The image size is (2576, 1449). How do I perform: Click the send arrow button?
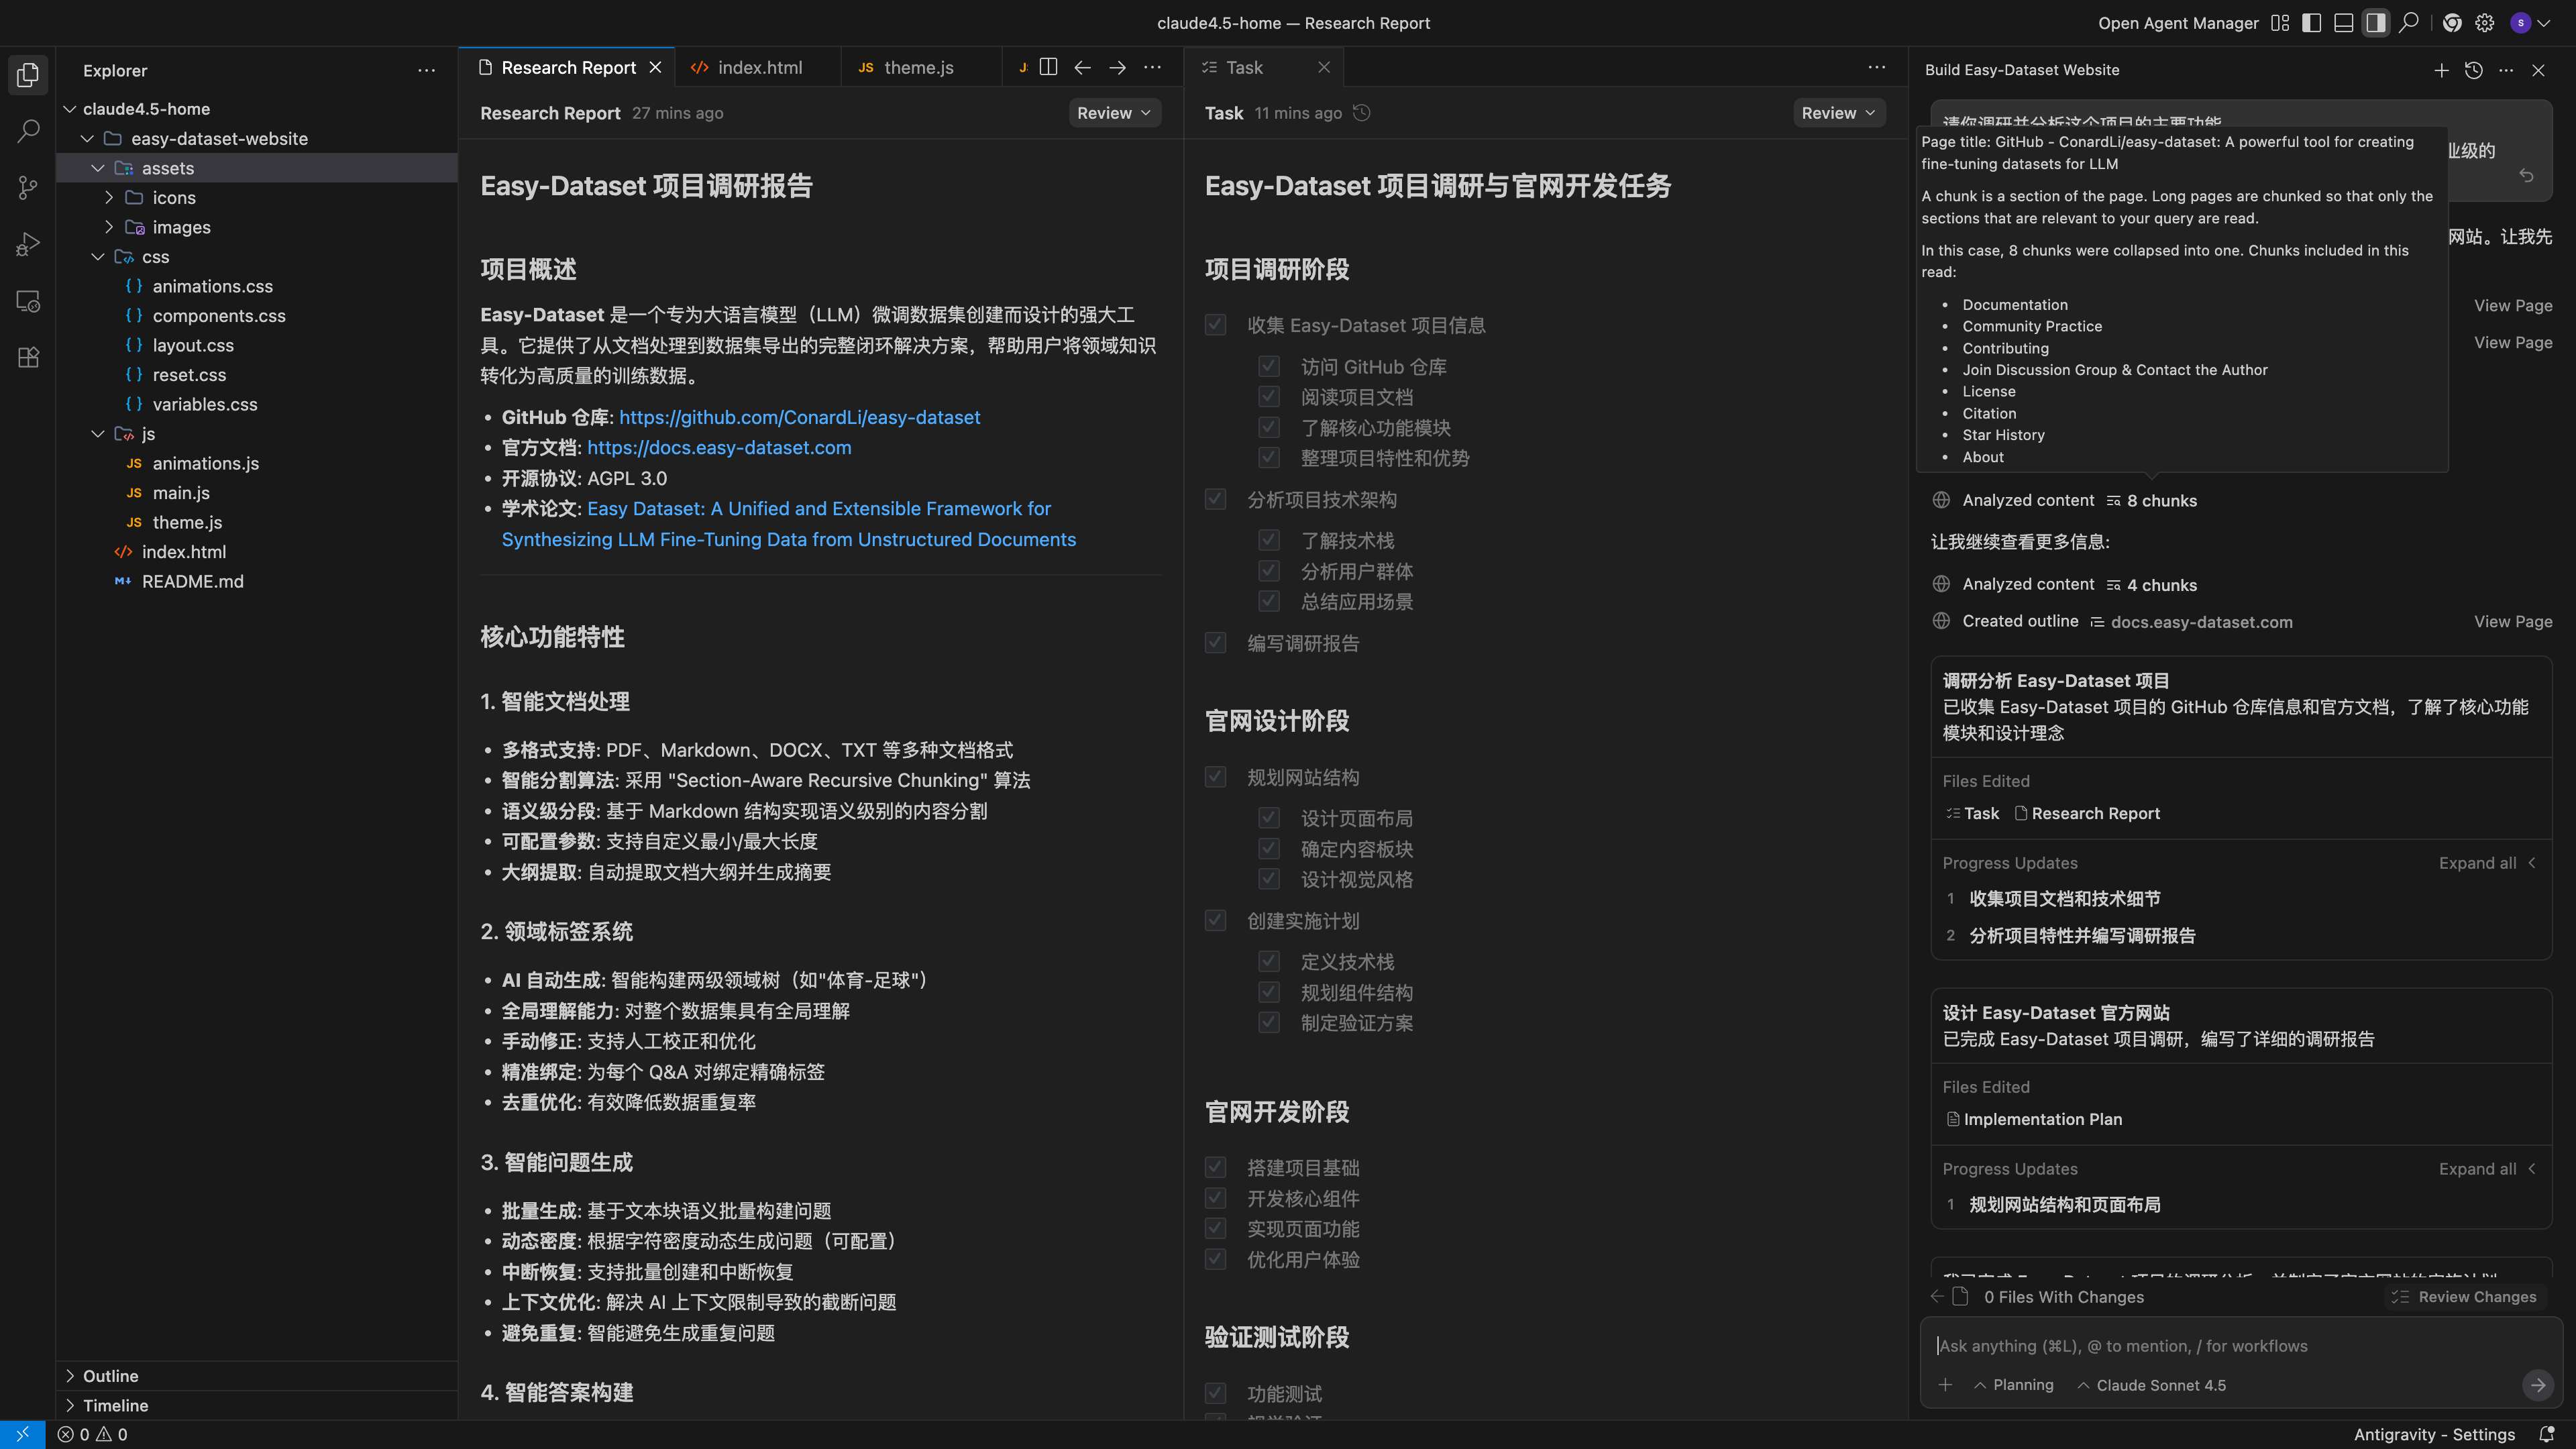(x=2537, y=1385)
